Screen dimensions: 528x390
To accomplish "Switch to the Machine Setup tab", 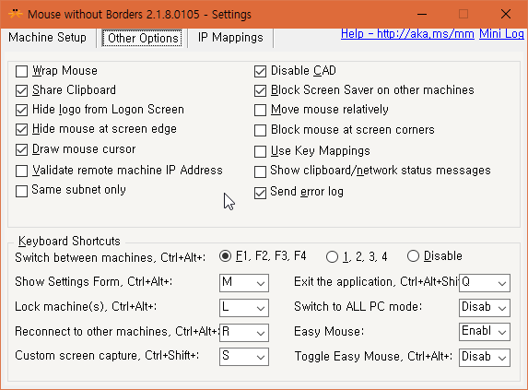I will tap(48, 38).
